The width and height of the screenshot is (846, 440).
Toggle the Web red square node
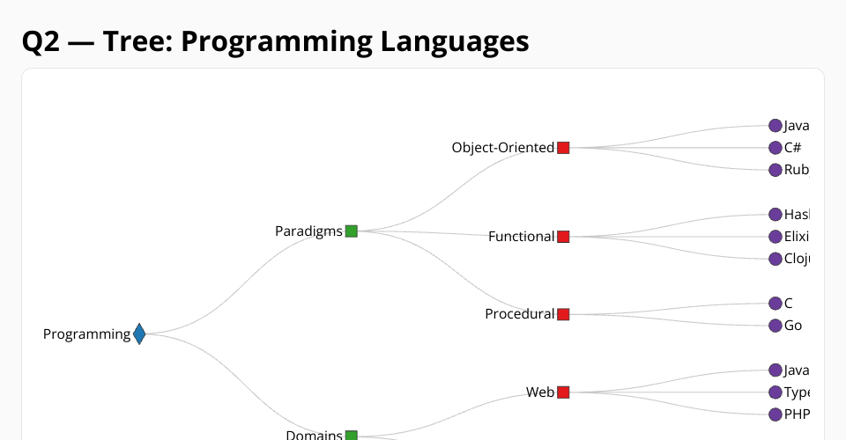click(563, 392)
